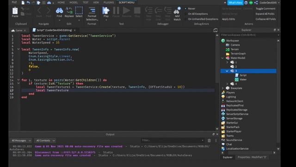The image size is (296, 167).
Task: Open the All Messages dropdown
Action: click(x=21, y=141)
